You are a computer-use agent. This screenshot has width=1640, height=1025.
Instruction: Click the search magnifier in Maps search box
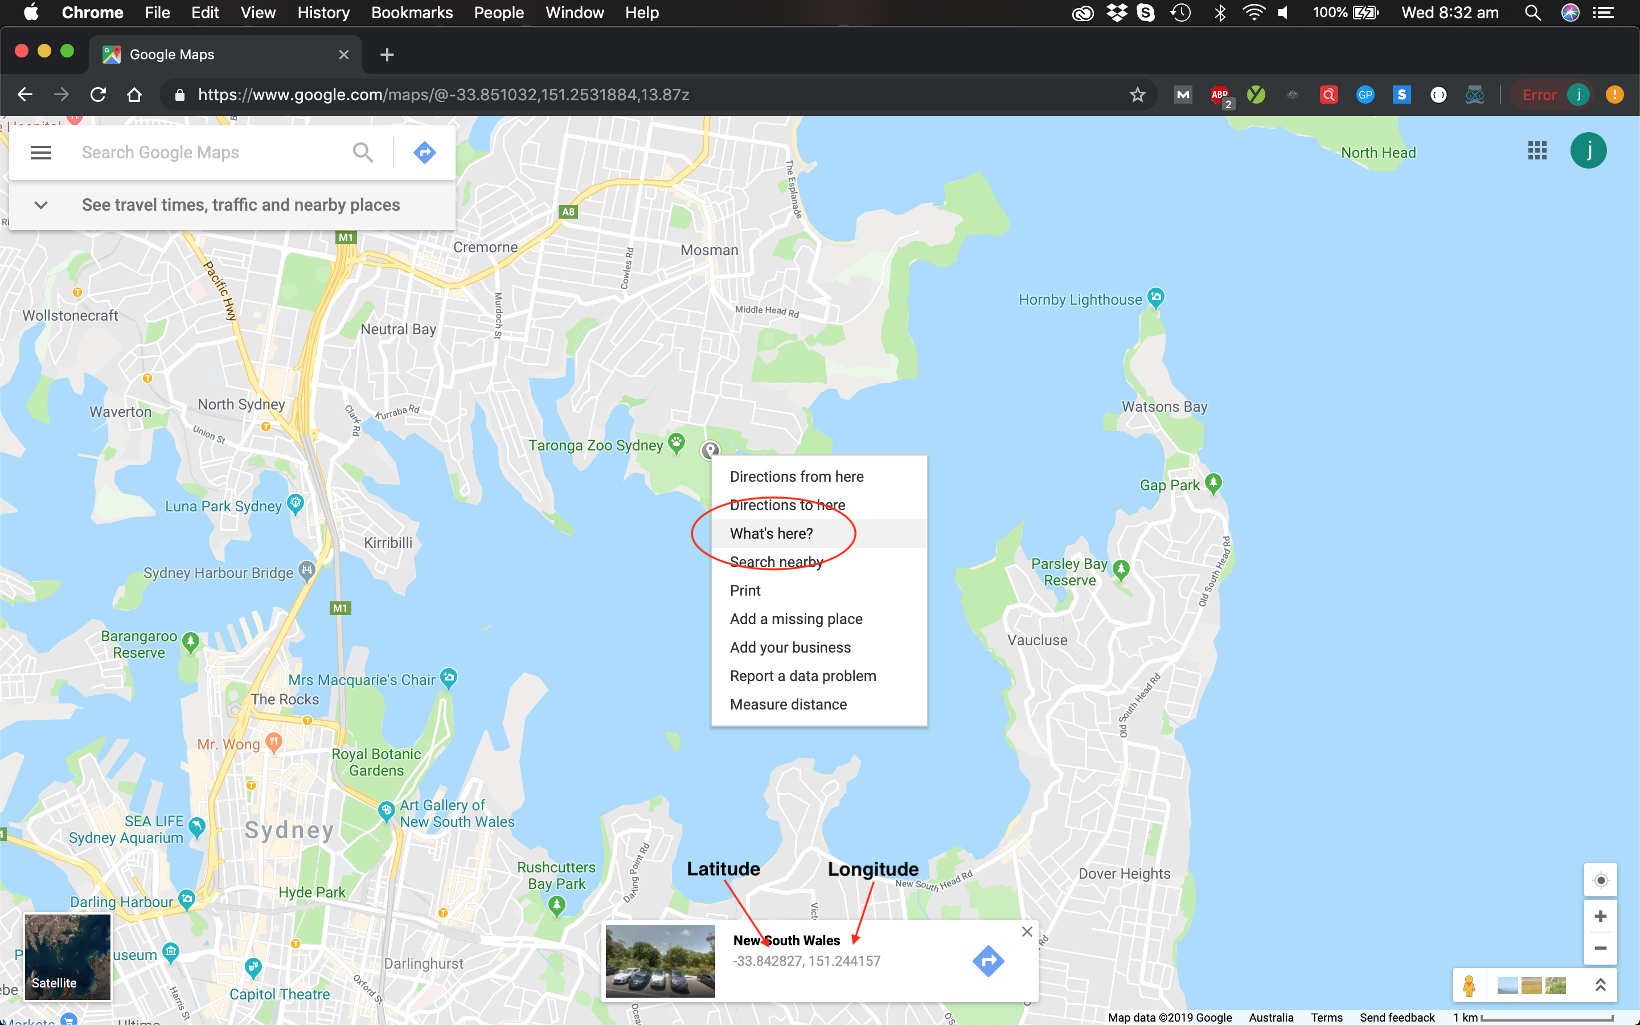[363, 153]
